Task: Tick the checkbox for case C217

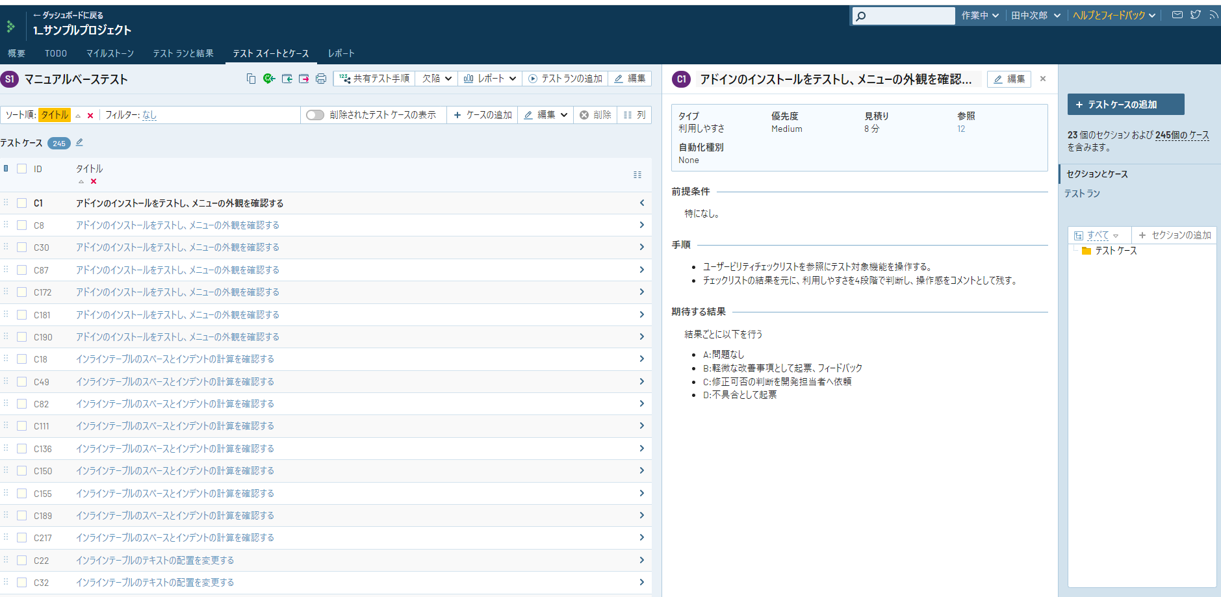Action: [x=21, y=538]
